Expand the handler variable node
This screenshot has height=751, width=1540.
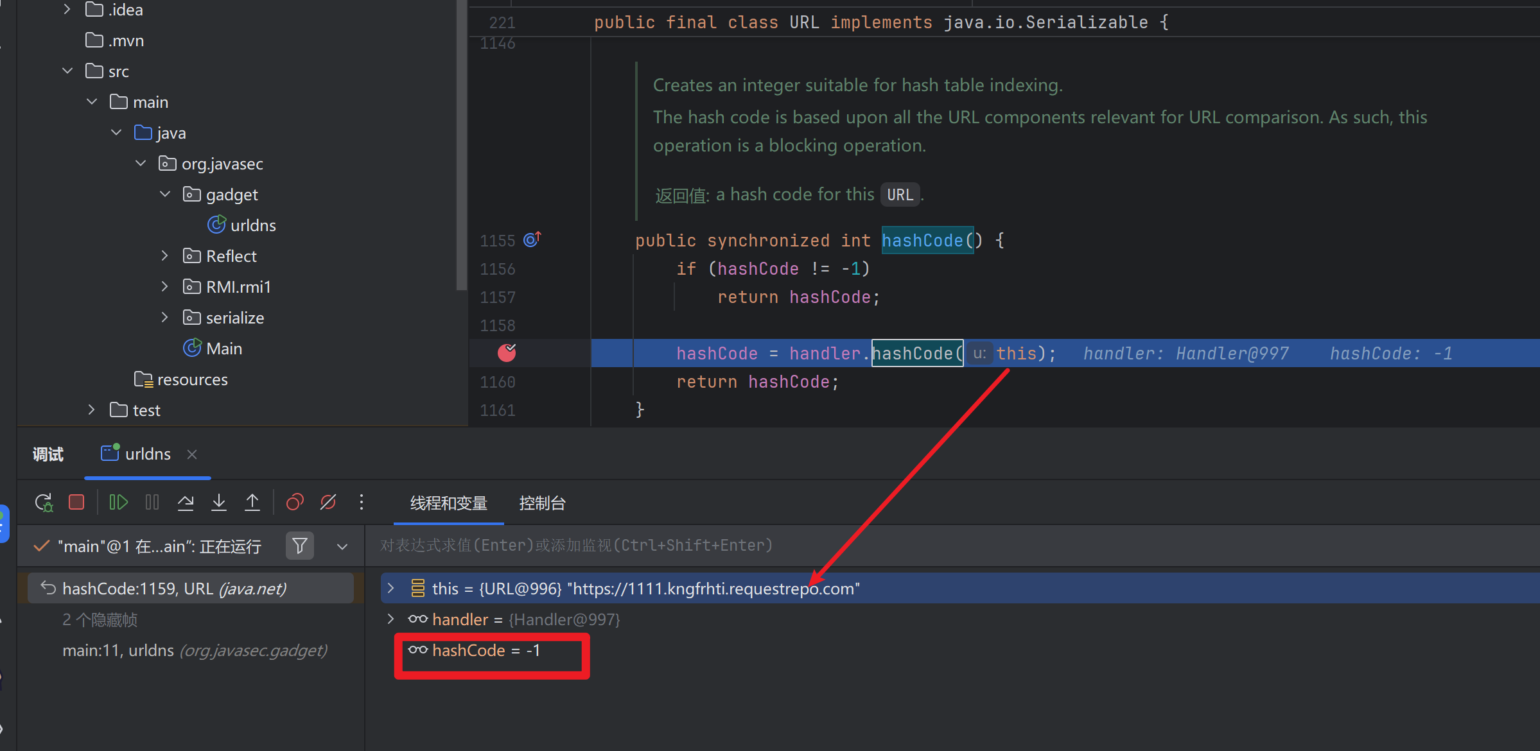tap(390, 619)
